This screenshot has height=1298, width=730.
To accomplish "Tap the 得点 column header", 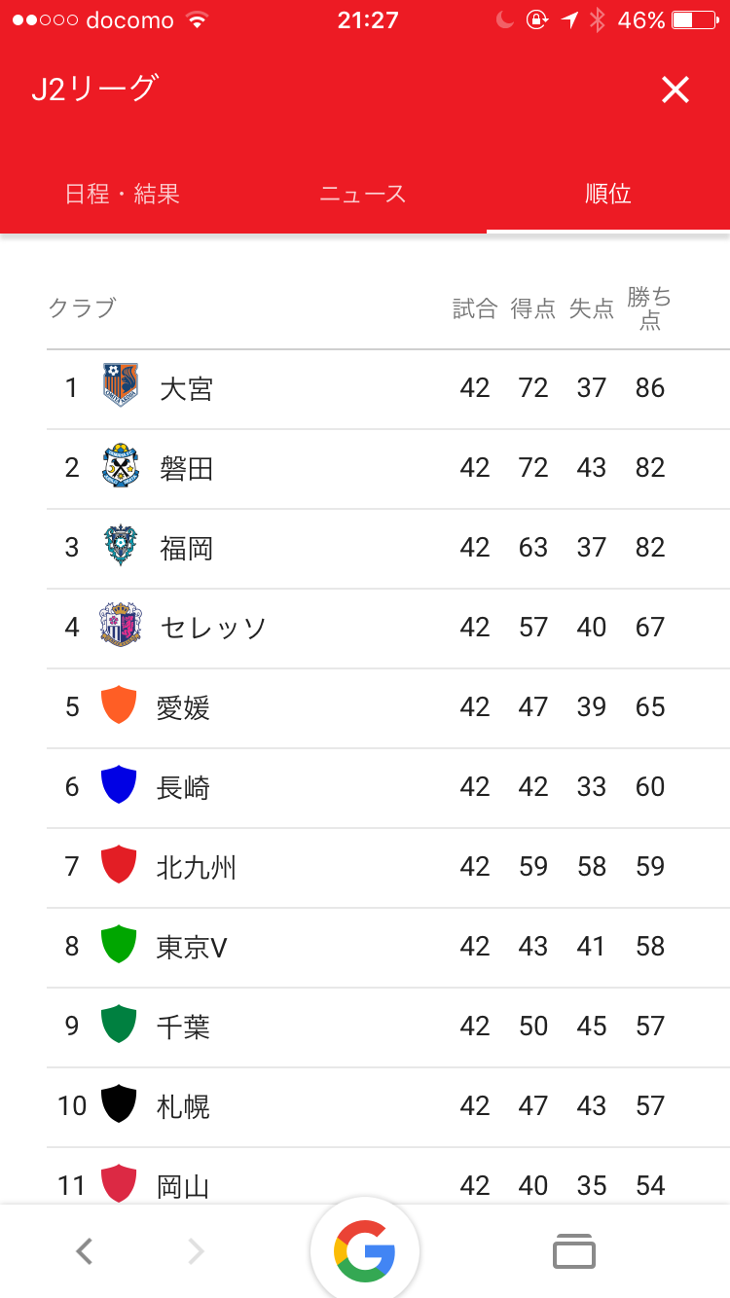I will pyautogui.click(x=533, y=308).
